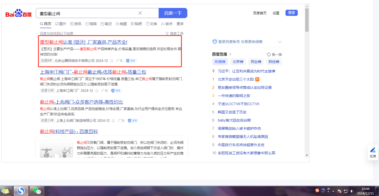Expand the 更多 search categories menu
This screenshot has width=379, height=196.
(x=180, y=24)
